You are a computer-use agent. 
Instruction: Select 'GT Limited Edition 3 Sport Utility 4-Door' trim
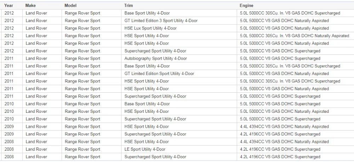pyautogui.click(x=161, y=21)
